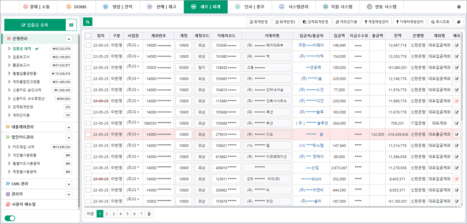Open memo edit icon for 인터내셔날 row
This screenshot has height=224, width=467.
coord(456,90)
